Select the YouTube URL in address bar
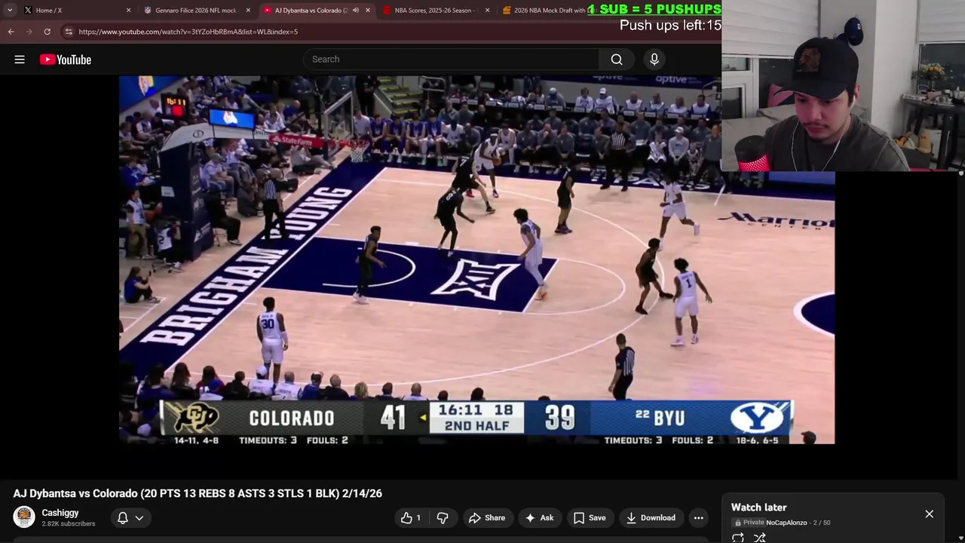This screenshot has width=965, height=543. (x=188, y=32)
